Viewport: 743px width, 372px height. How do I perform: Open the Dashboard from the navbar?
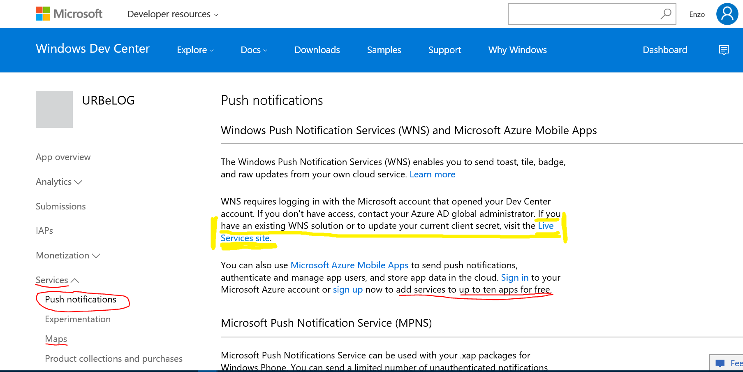(664, 50)
